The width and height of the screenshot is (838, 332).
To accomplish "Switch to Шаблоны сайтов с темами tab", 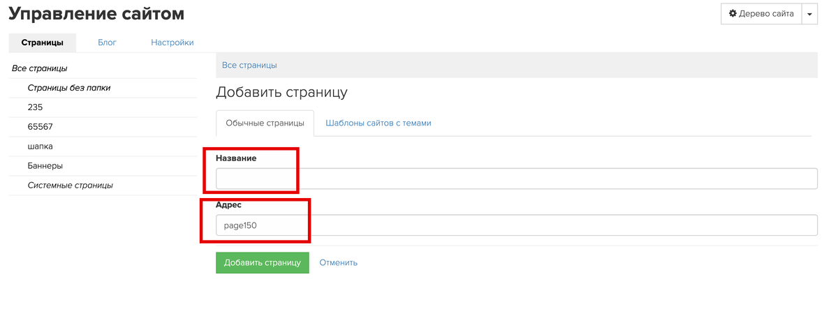I will (x=378, y=123).
